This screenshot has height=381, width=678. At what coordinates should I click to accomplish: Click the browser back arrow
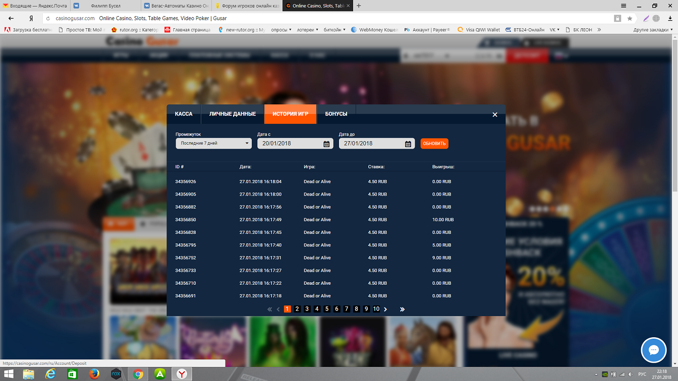[x=11, y=18]
